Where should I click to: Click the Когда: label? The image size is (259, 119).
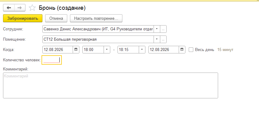point(9,50)
